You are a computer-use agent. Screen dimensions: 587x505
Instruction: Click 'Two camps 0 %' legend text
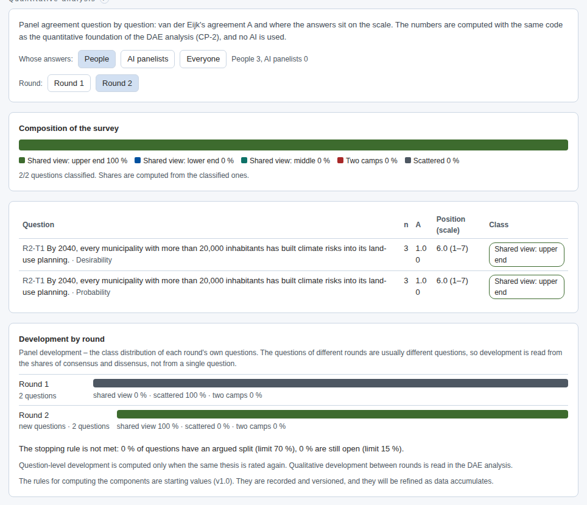tap(371, 160)
